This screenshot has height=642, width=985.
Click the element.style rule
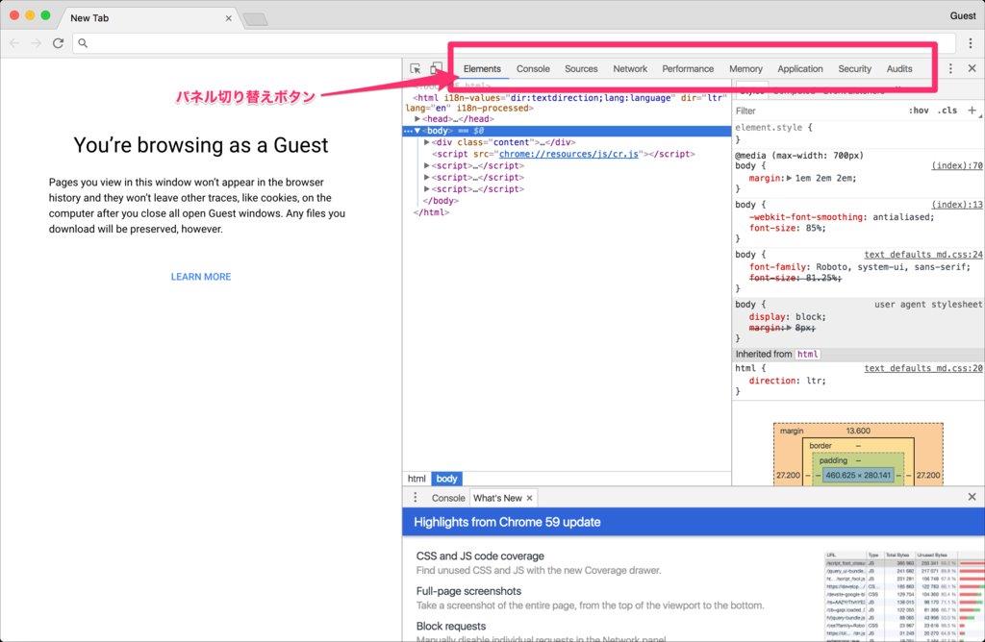point(774,128)
